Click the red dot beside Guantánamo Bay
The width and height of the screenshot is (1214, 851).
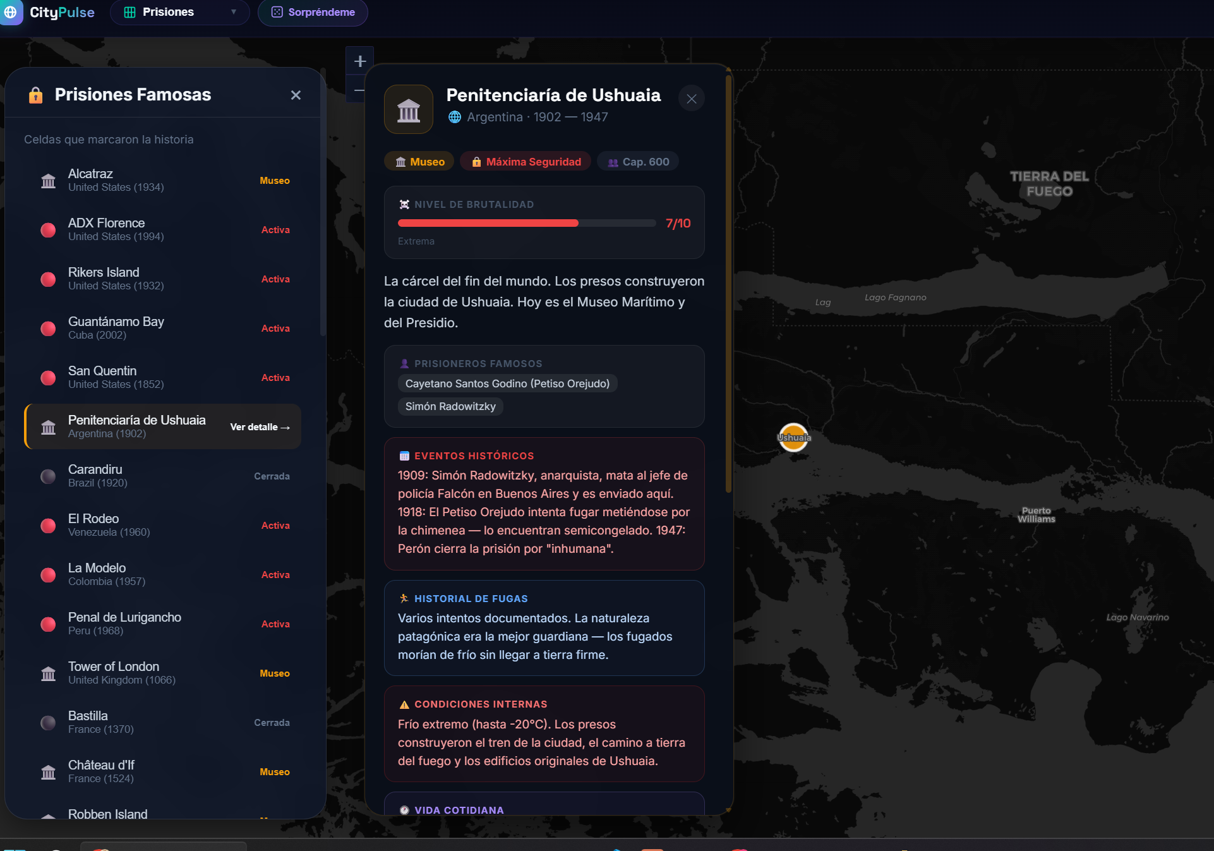pyautogui.click(x=48, y=329)
